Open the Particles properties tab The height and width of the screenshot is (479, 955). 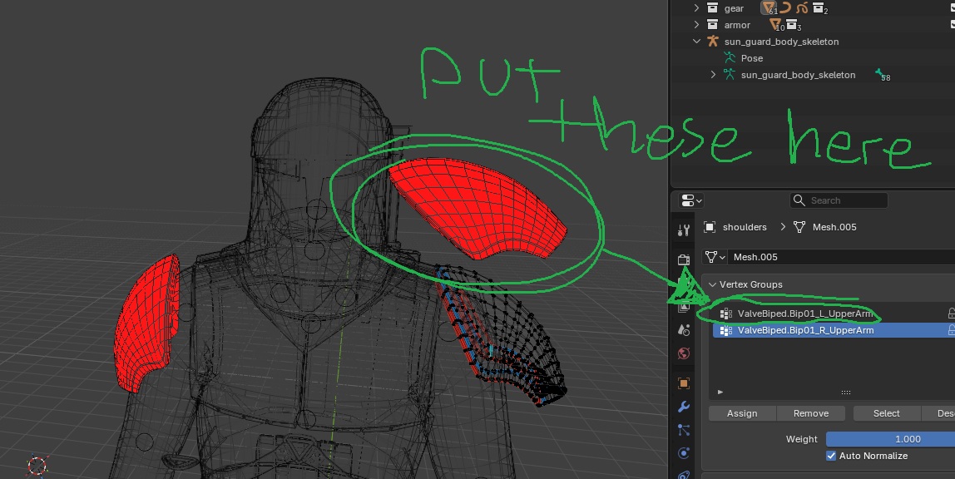pyautogui.click(x=683, y=430)
